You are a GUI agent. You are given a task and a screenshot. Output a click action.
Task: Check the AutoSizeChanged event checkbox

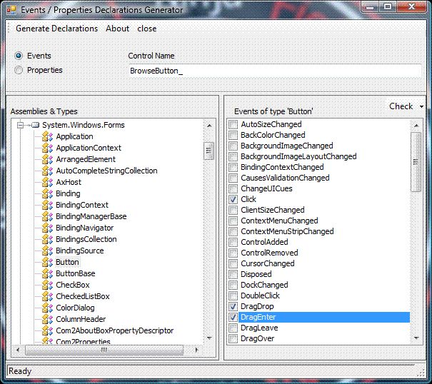point(233,124)
